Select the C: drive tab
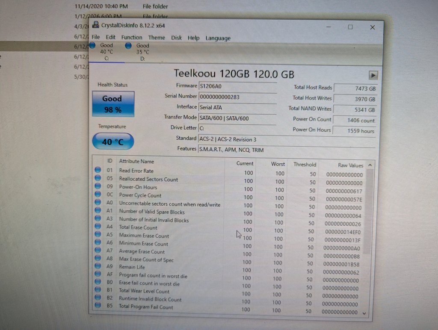 pyautogui.click(x=107, y=52)
